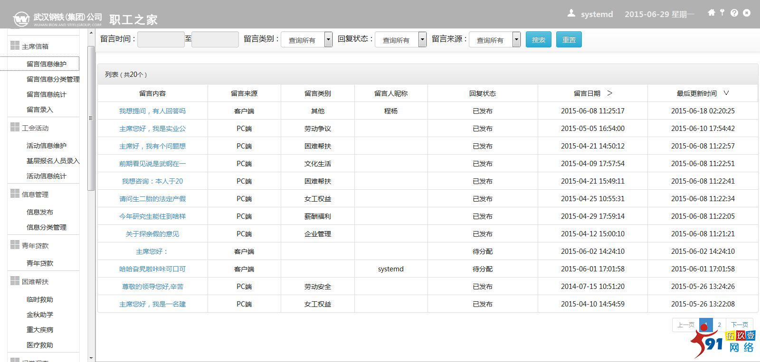Click the user avatar icon beside systemd
Viewport: 760px width, 362px height.
571,13
